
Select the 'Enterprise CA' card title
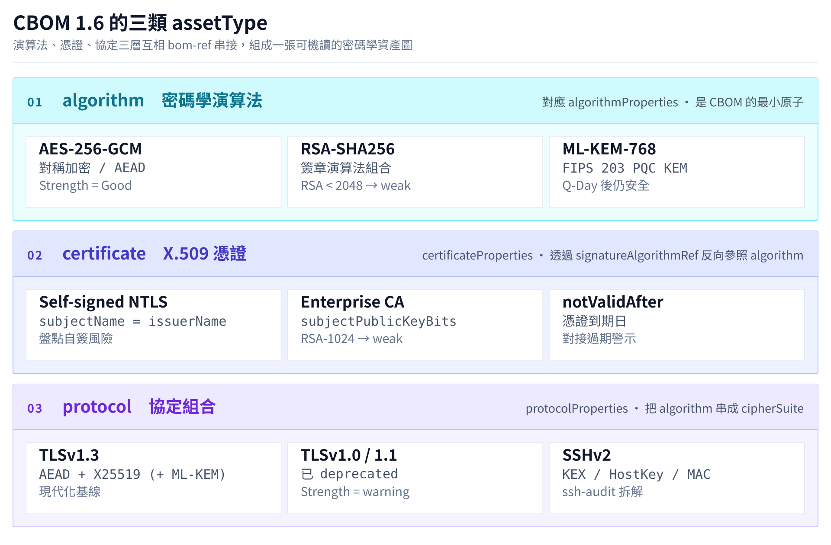click(x=352, y=302)
